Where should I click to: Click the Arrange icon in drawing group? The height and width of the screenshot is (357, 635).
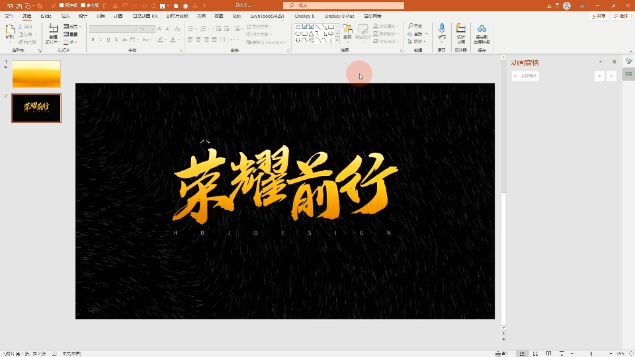[x=347, y=29]
